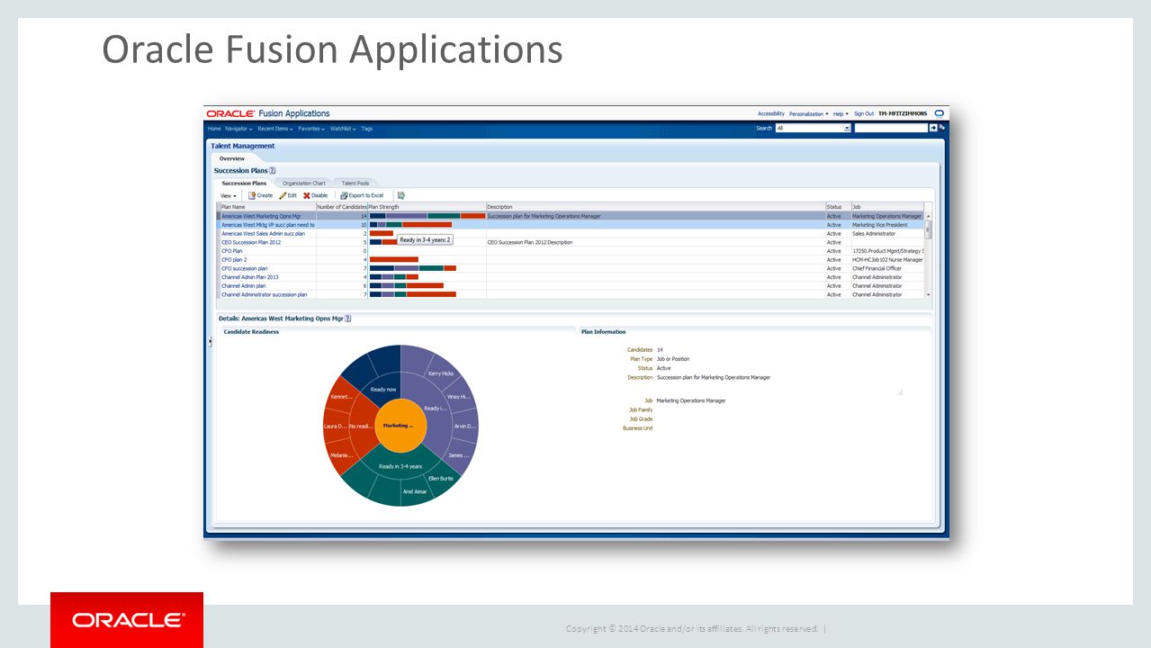Click in the search text field
1151x648 pixels.
coord(890,128)
